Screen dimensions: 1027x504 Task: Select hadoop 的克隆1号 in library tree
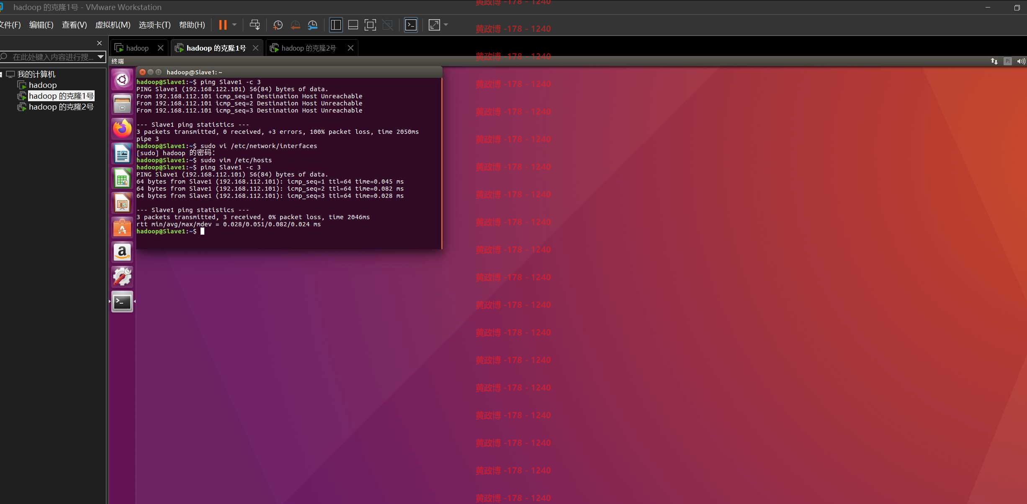click(61, 96)
